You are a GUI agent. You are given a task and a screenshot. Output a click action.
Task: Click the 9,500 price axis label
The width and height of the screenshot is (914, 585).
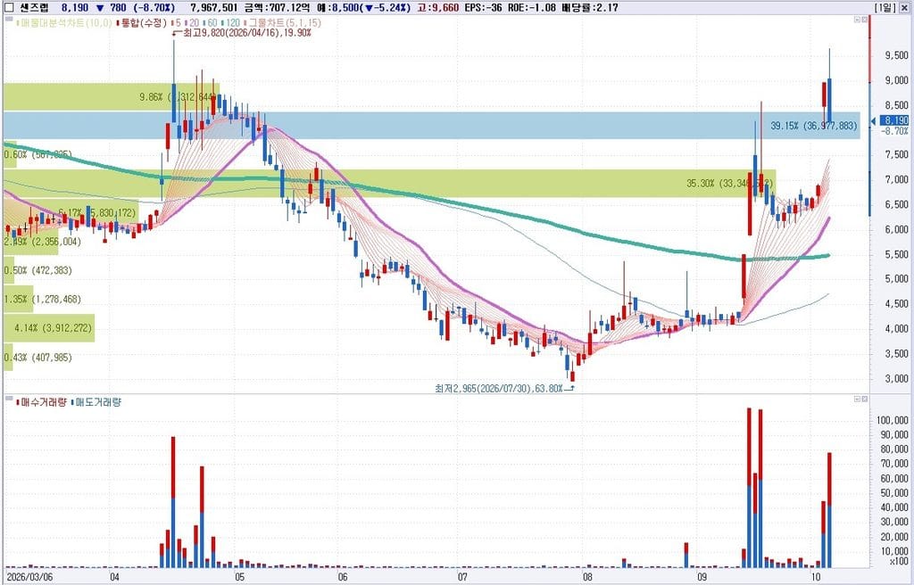tap(896, 55)
